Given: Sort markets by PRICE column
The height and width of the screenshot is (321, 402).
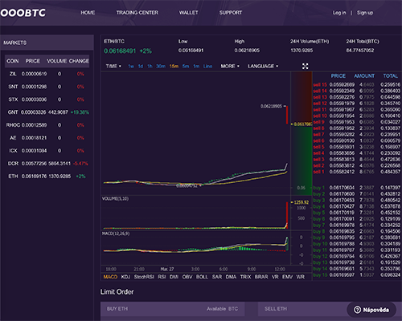Looking at the screenshot, I should [x=33, y=61].
